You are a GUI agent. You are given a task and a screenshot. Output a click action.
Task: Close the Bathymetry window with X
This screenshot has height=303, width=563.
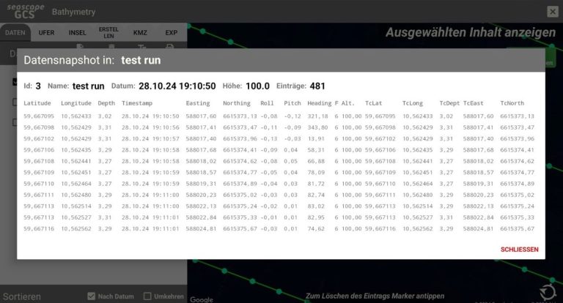tap(553, 12)
